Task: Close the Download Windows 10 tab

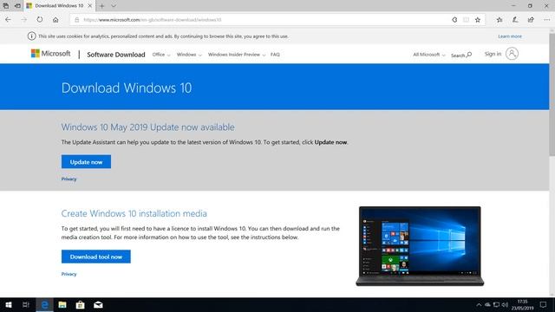Action: pyautogui.click(x=90, y=6)
